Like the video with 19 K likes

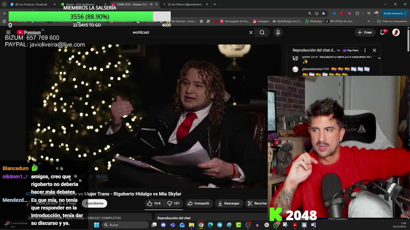pyautogui.click(x=154, y=203)
